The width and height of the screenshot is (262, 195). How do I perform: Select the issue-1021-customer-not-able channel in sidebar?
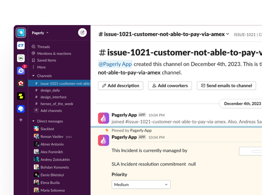pyautogui.click(x=59, y=83)
